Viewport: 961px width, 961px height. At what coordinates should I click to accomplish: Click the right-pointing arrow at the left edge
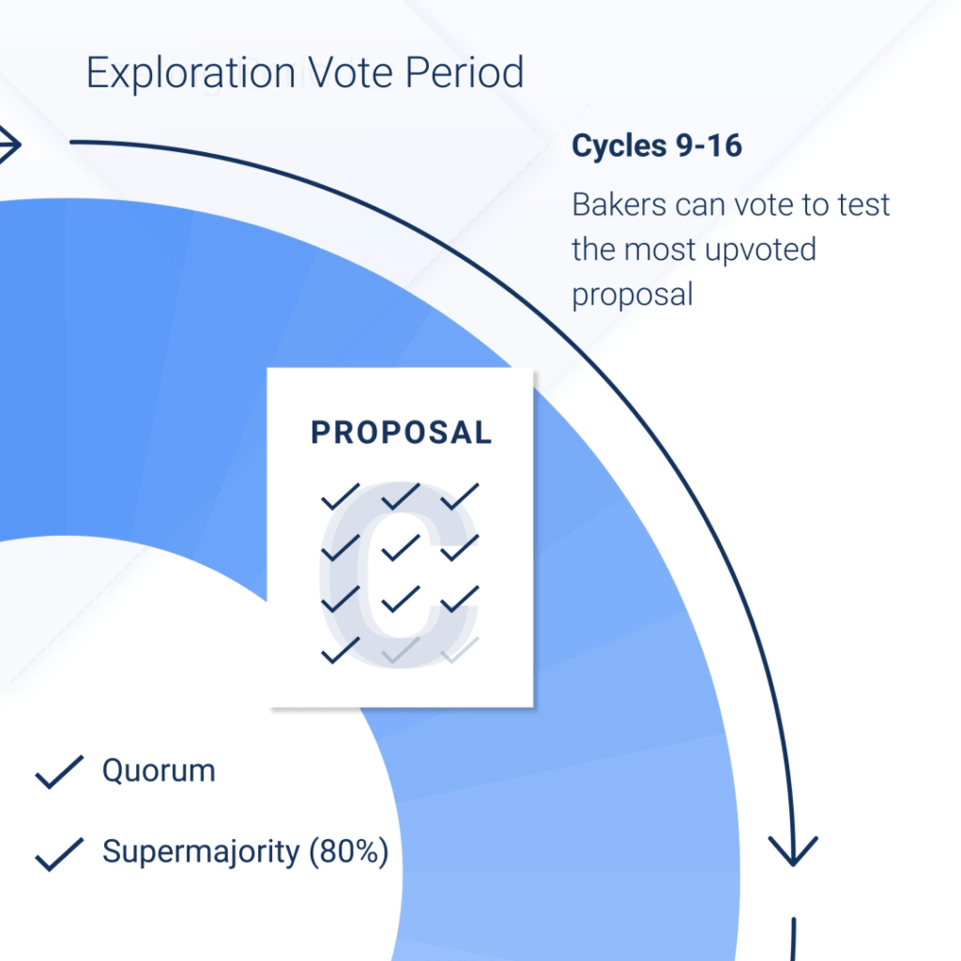click(x=9, y=145)
